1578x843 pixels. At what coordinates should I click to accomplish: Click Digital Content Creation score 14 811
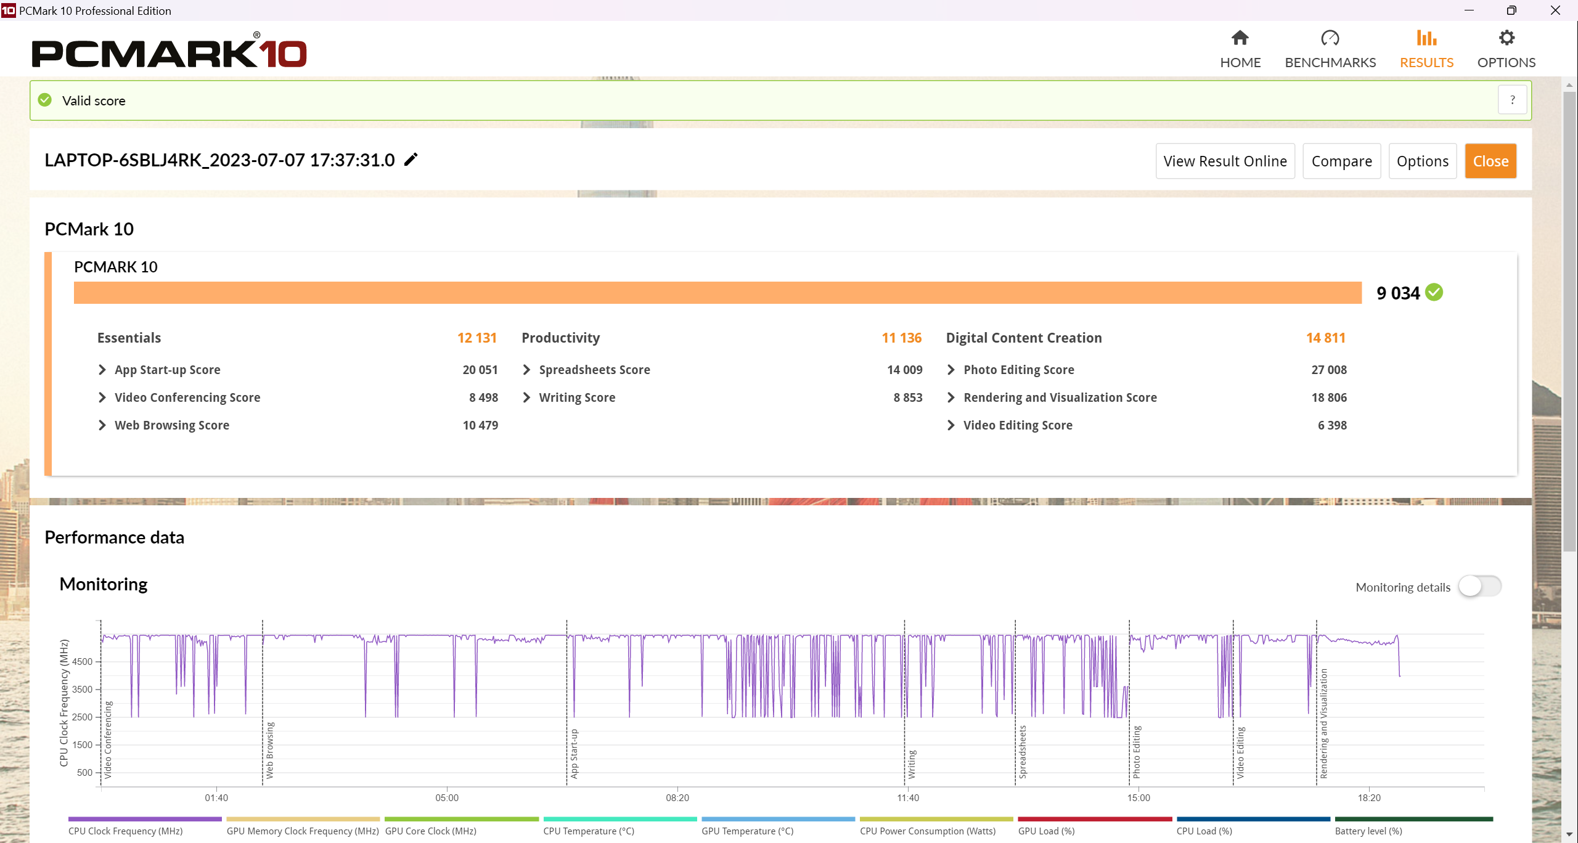pyautogui.click(x=1326, y=338)
